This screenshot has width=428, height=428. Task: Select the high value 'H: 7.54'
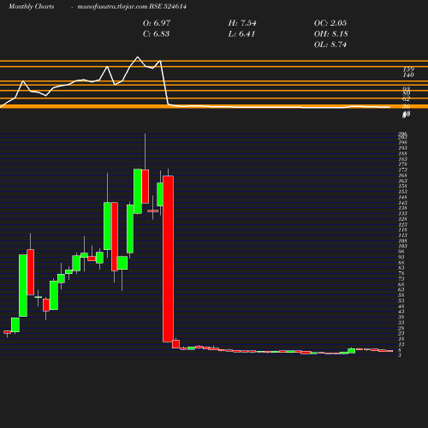pyautogui.click(x=242, y=23)
